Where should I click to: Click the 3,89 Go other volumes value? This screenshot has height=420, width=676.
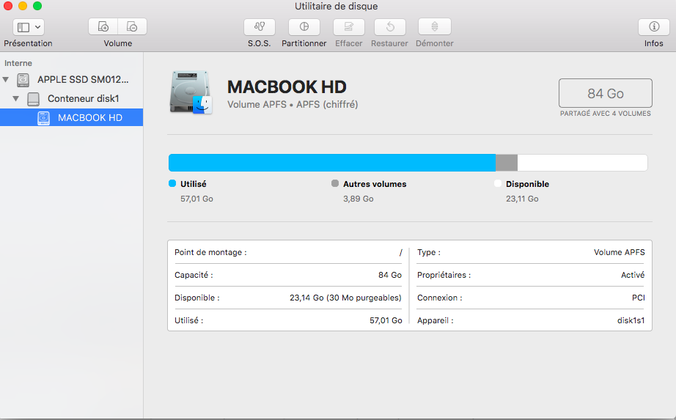tap(359, 199)
